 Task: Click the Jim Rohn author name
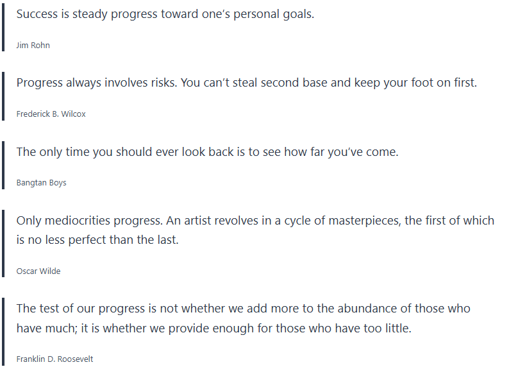tap(33, 46)
